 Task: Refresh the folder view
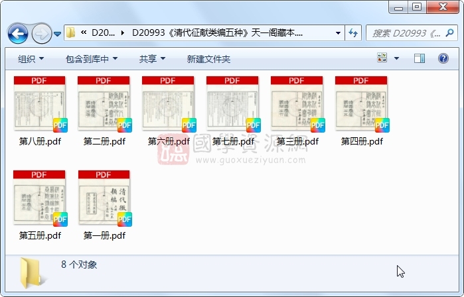(353, 32)
